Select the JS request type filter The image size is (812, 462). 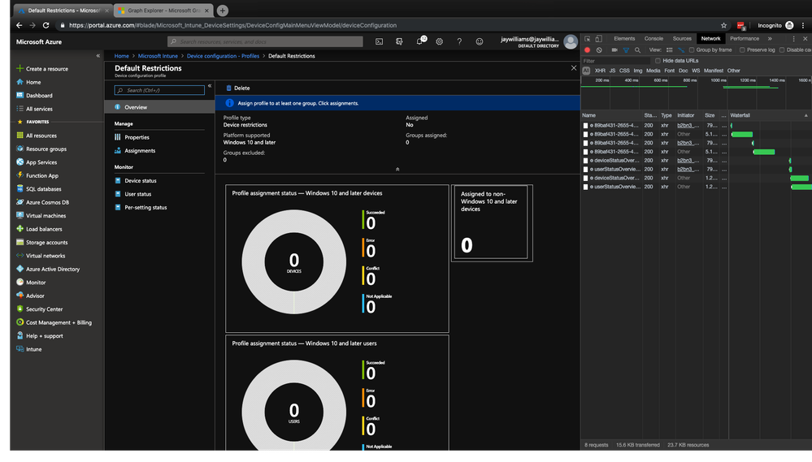(612, 71)
